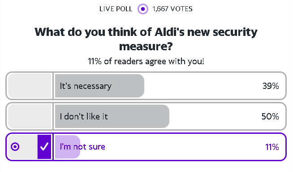Click the I'm not sure option label
The height and width of the screenshot is (172, 293).
point(82,147)
